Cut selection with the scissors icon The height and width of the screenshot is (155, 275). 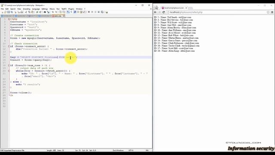[x=26, y=12]
